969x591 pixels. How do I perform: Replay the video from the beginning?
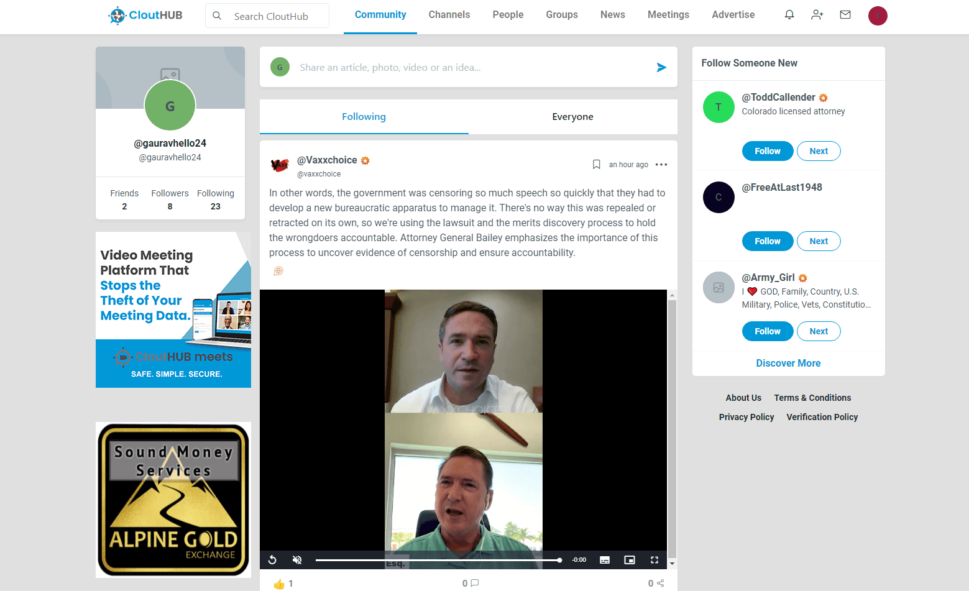pyautogui.click(x=272, y=559)
